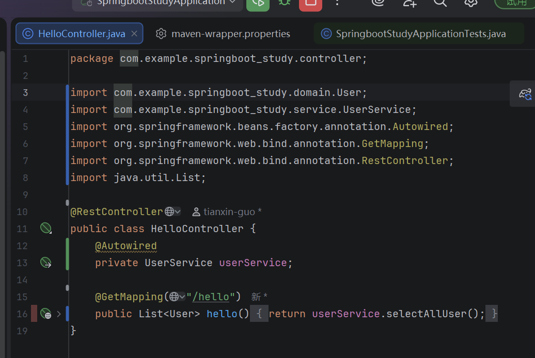Start debugging with the bug icon
Image resolution: width=535 pixels, height=358 pixels.
[x=284, y=3]
